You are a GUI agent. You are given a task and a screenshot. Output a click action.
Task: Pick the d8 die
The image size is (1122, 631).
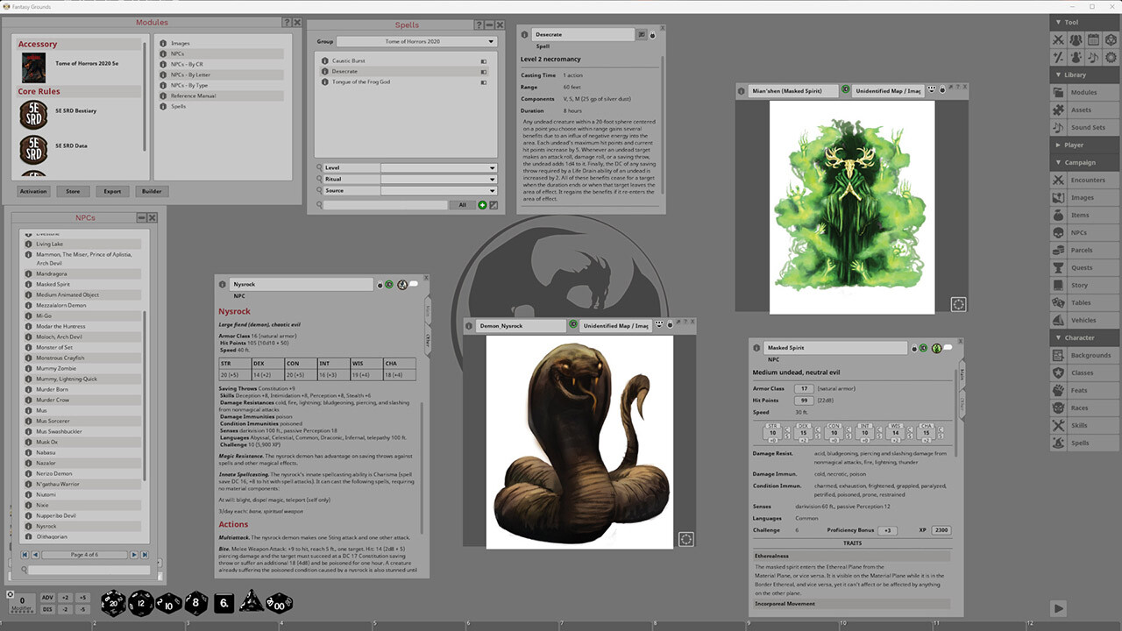(x=196, y=603)
